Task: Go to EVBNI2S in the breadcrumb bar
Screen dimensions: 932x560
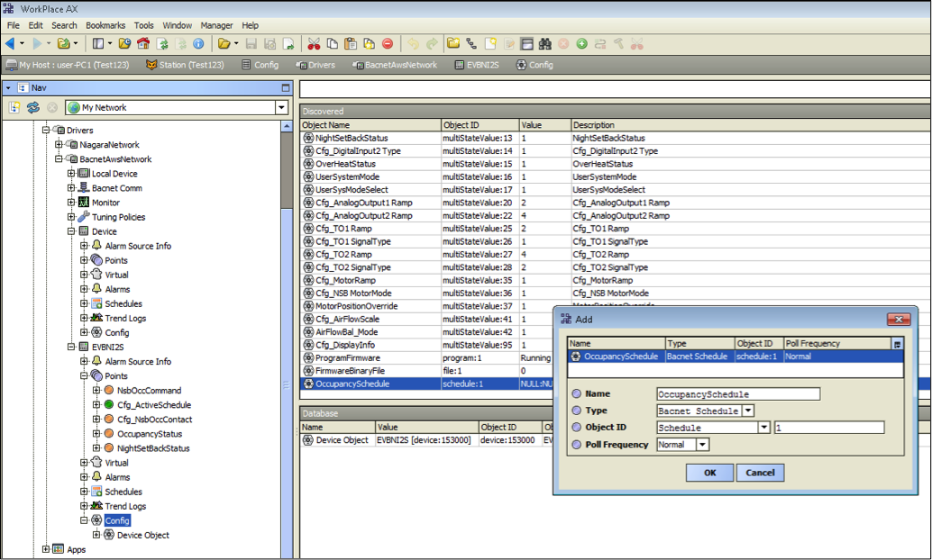Action: pos(477,65)
